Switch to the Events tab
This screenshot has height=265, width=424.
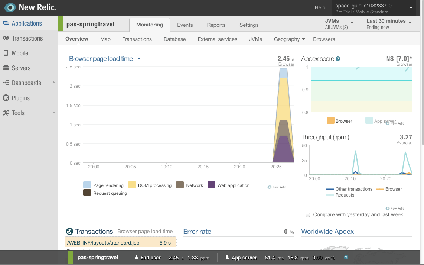(185, 25)
